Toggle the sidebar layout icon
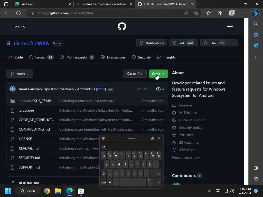The width and height of the screenshot is (263, 197). pyautogui.click(x=256, y=168)
